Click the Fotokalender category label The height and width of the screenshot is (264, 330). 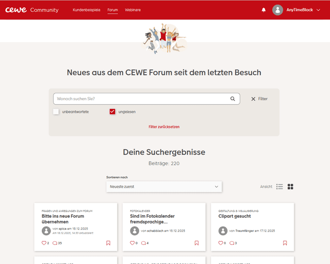click(x=140, y=211)
